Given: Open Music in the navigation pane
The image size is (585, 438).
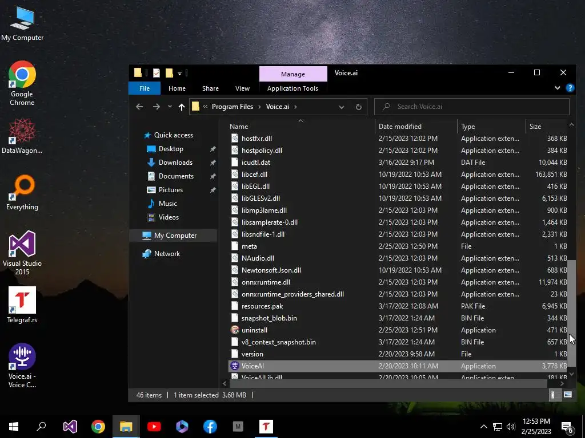Looking at the screenshot, I should 167,204.
